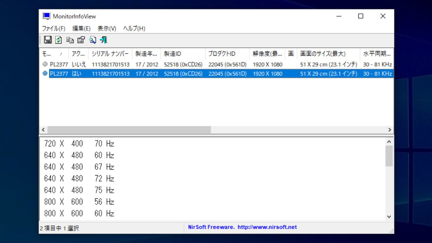Open the 表示(V) menu

(x=107, y=28)
